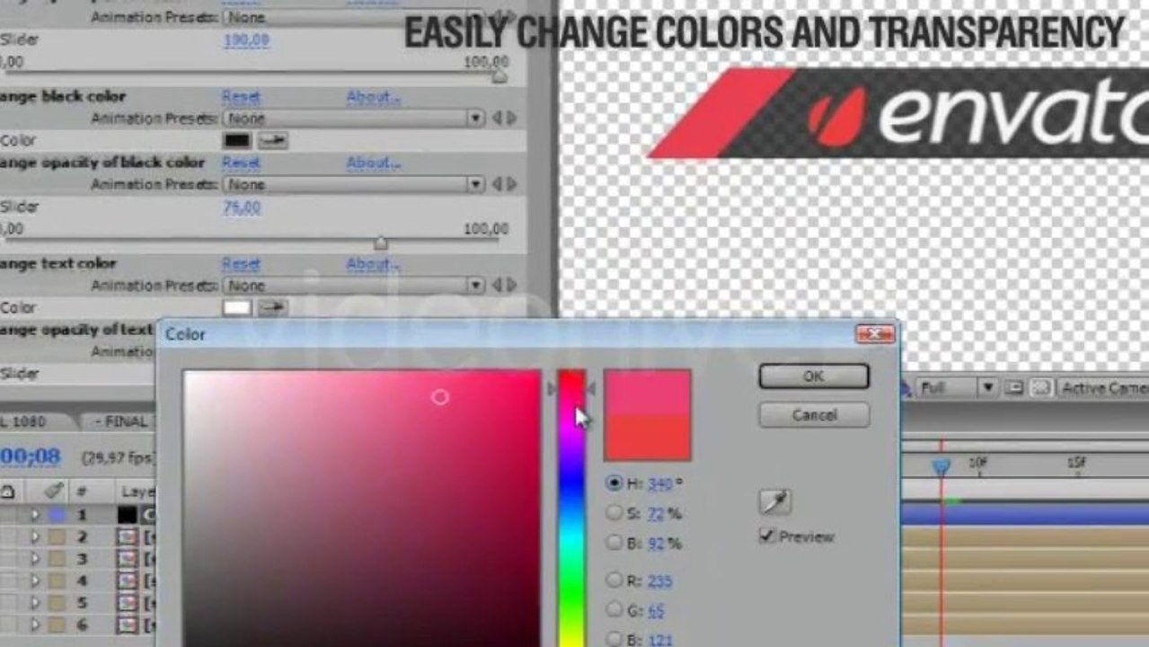This screenshot has width=1149, height=647.
Task: Click the H 340 hue value field
Action: point(659,483)
